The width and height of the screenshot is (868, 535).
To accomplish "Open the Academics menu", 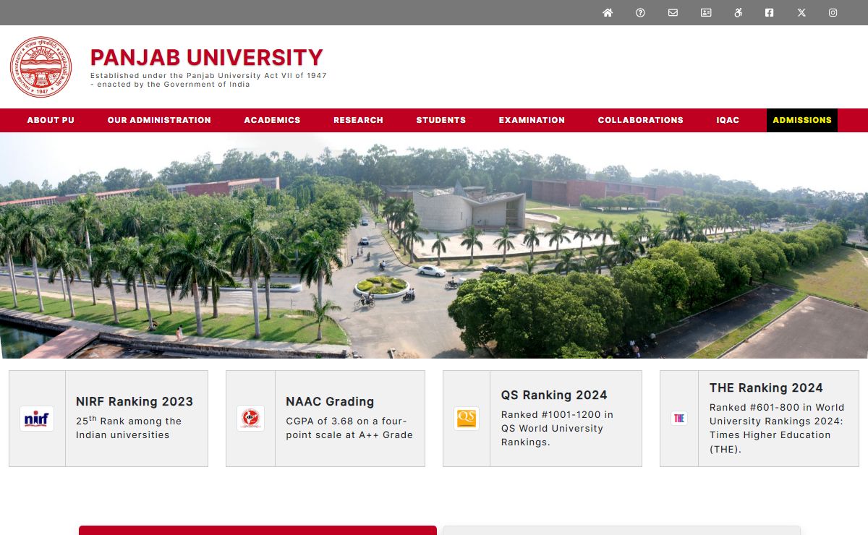I will (x=272, y=120).
